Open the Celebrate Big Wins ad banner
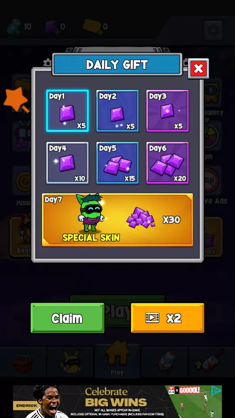This screenshot has width=235, height=418. tap(117, 401)
